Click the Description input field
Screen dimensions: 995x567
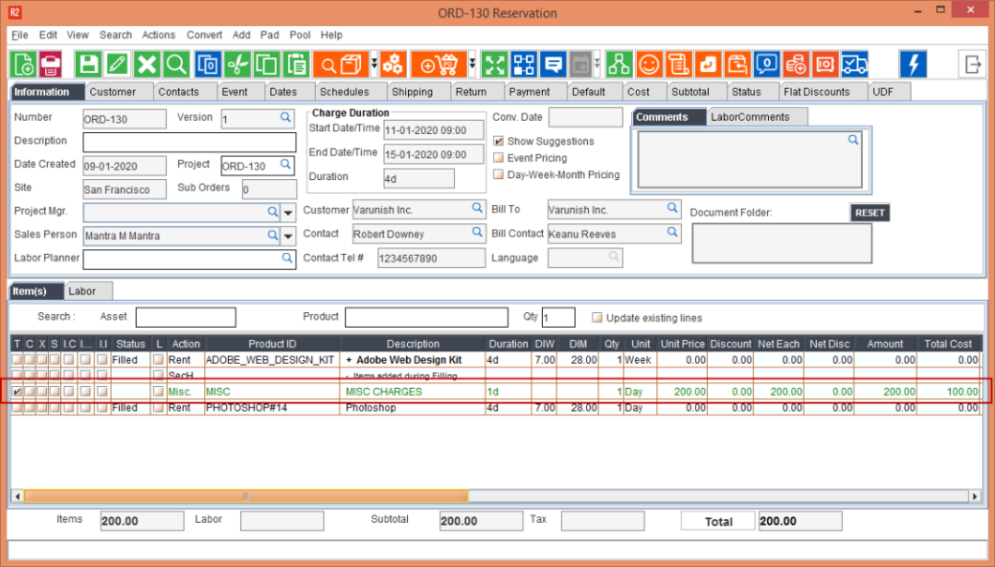tap(188, 142)
